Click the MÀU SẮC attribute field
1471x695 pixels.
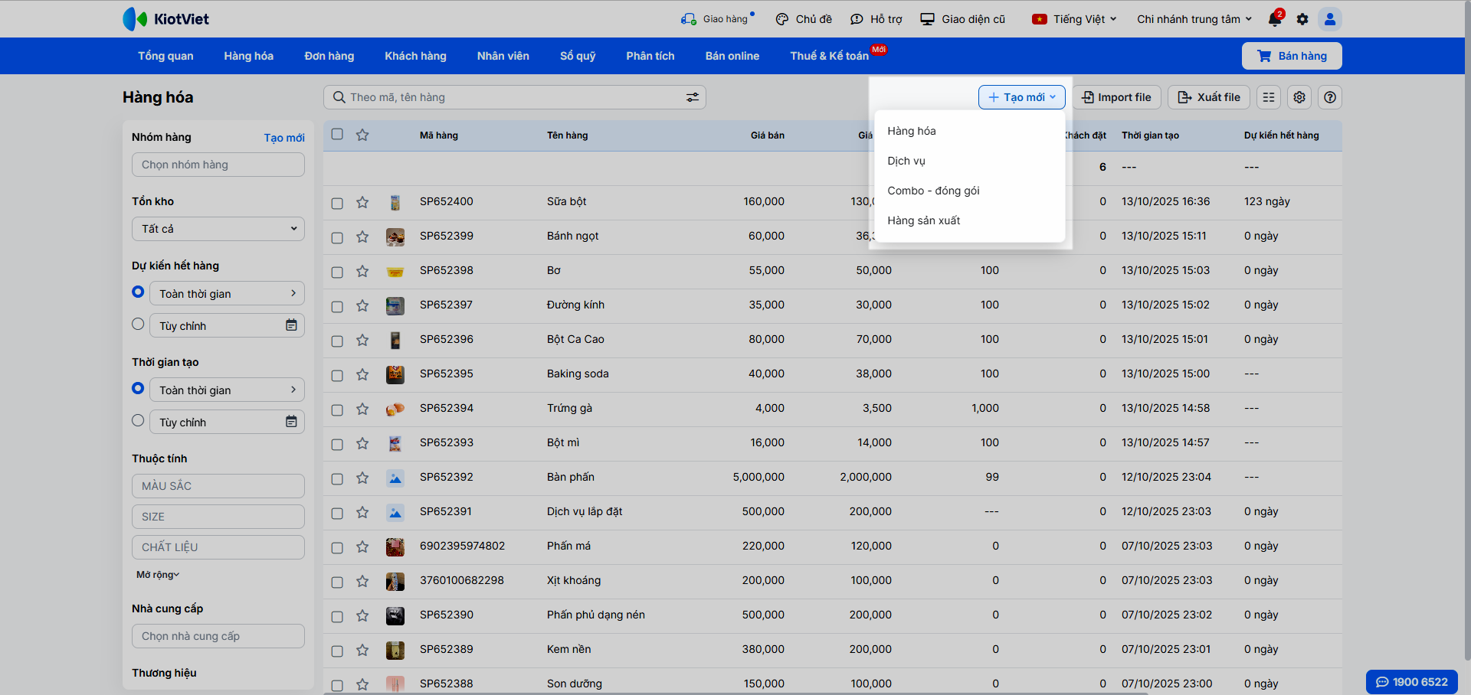[x=218, y=486]
